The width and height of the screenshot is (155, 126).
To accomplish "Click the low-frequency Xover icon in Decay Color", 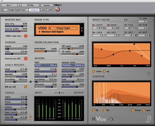I will pyautogui.click(x=94, y=25).
